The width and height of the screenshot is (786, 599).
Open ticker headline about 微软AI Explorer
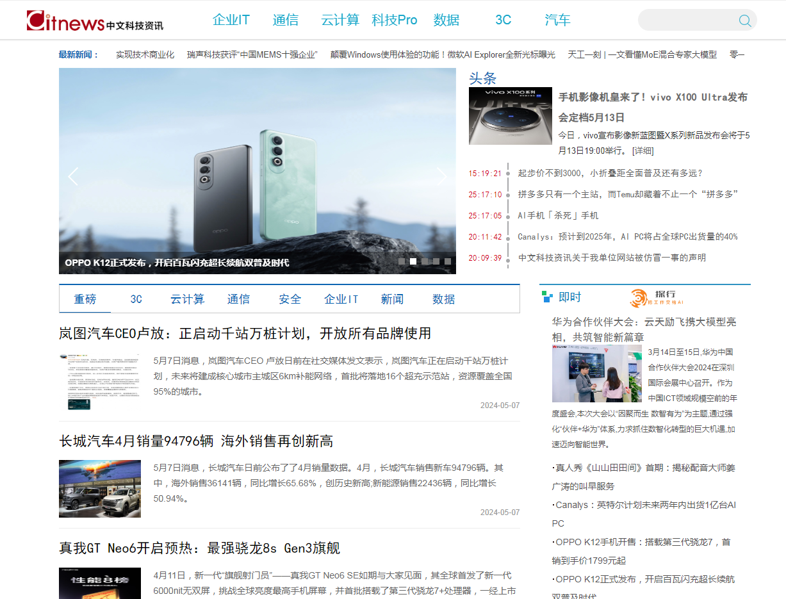[x=443, y=55]
